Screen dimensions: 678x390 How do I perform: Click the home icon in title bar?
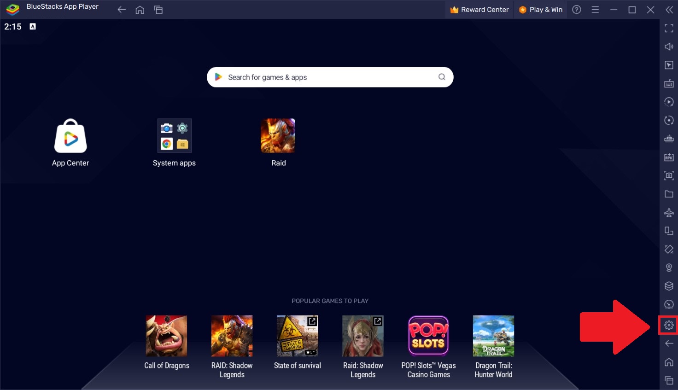tap(140, 10)
